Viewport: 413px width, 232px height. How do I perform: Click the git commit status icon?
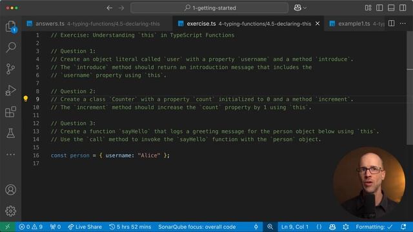pos(256,227)
